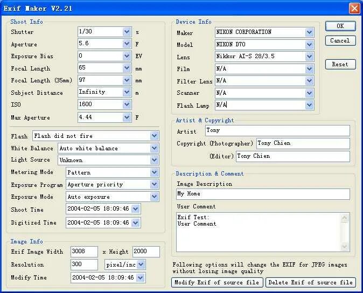The image size is (363, 293).
Task: Click Modify Exif of source file
Action: (217, 282)
